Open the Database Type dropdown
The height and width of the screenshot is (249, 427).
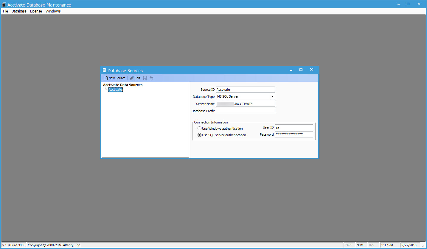pos(273,97)
